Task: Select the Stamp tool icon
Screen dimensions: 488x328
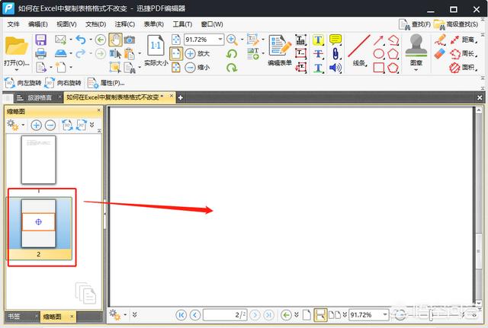Action: (x=416, y=51)
